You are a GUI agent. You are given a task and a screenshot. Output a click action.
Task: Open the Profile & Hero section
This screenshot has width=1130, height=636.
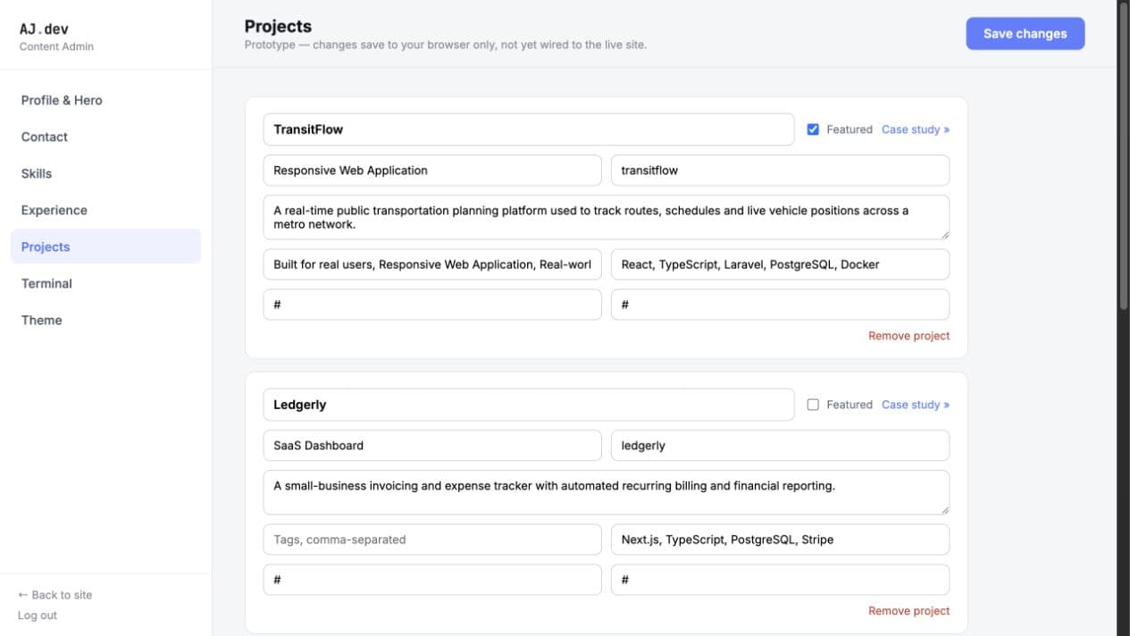tap(105, 100)
